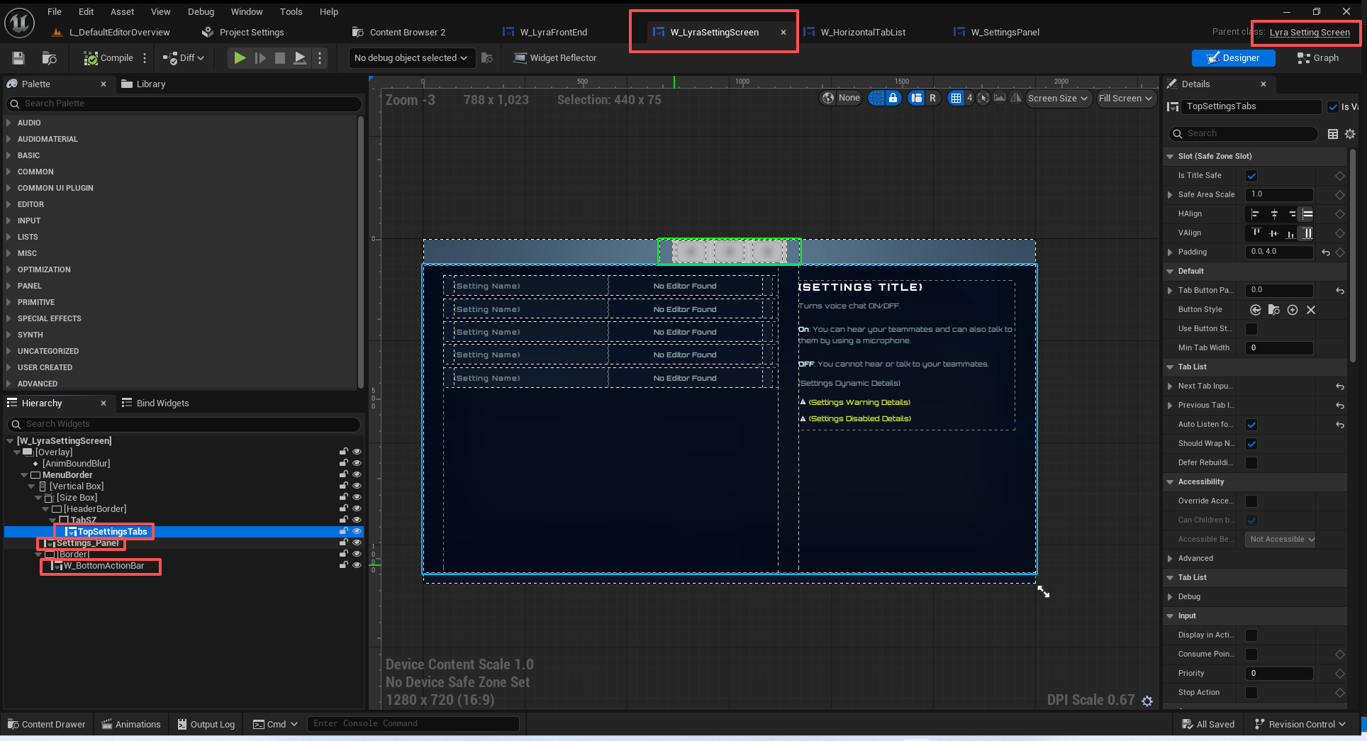Switch to the W_HorizontalTabList tab
The height and width of the screenshot is (741, 1367).
pos(862,32)
